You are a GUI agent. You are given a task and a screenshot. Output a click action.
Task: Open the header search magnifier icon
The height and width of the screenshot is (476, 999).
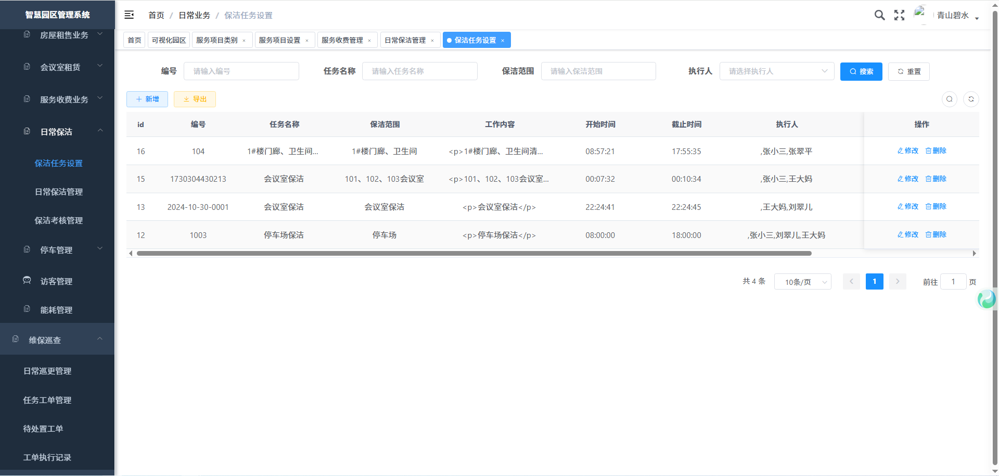pos(879,15)
